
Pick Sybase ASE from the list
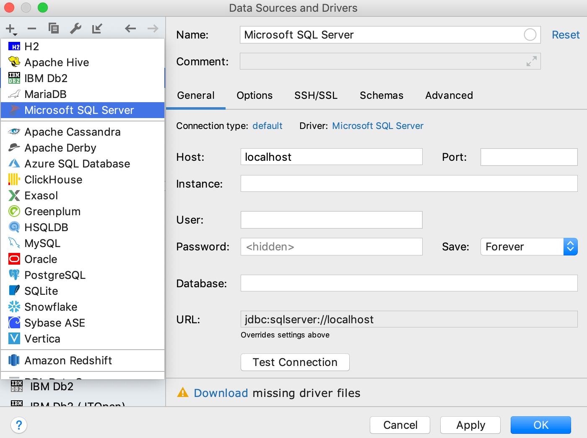(83, 323)
